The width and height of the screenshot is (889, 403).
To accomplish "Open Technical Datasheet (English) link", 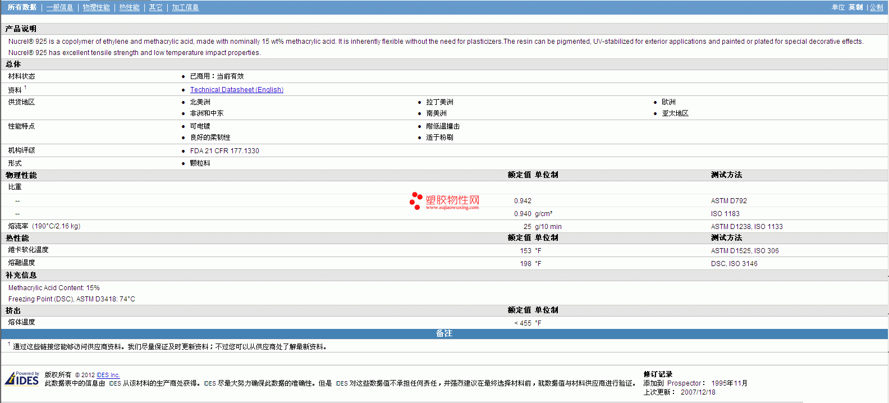I will [x=237, y=90].
